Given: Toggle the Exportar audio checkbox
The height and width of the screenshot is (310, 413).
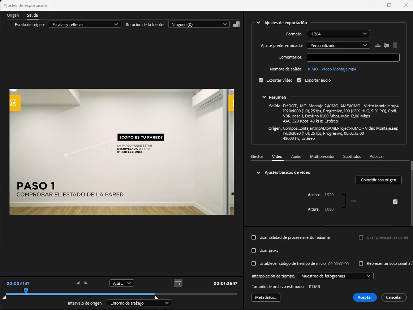Looking at the screenshot, I should click(x=299, y=80).
